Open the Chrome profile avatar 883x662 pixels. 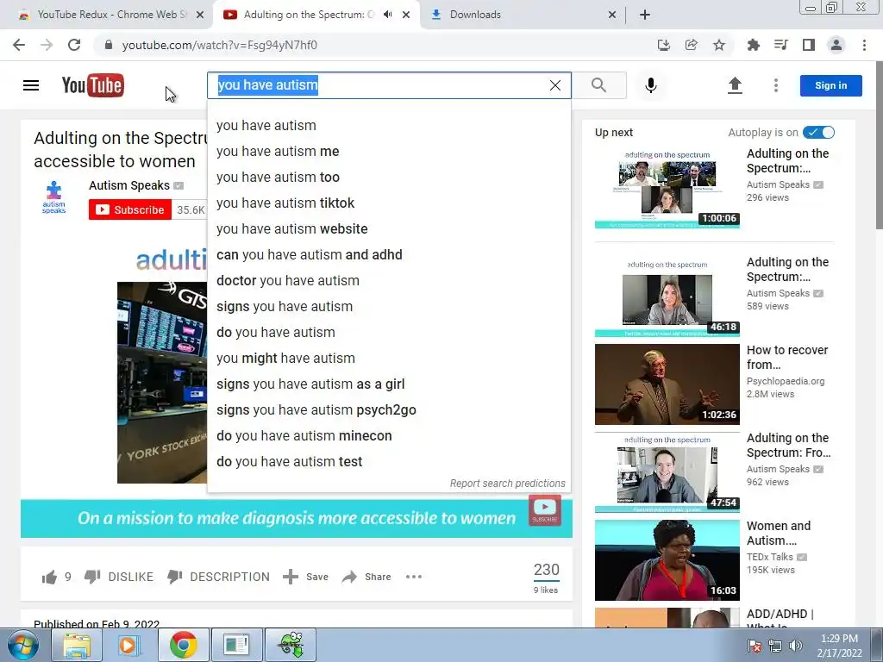836,45
